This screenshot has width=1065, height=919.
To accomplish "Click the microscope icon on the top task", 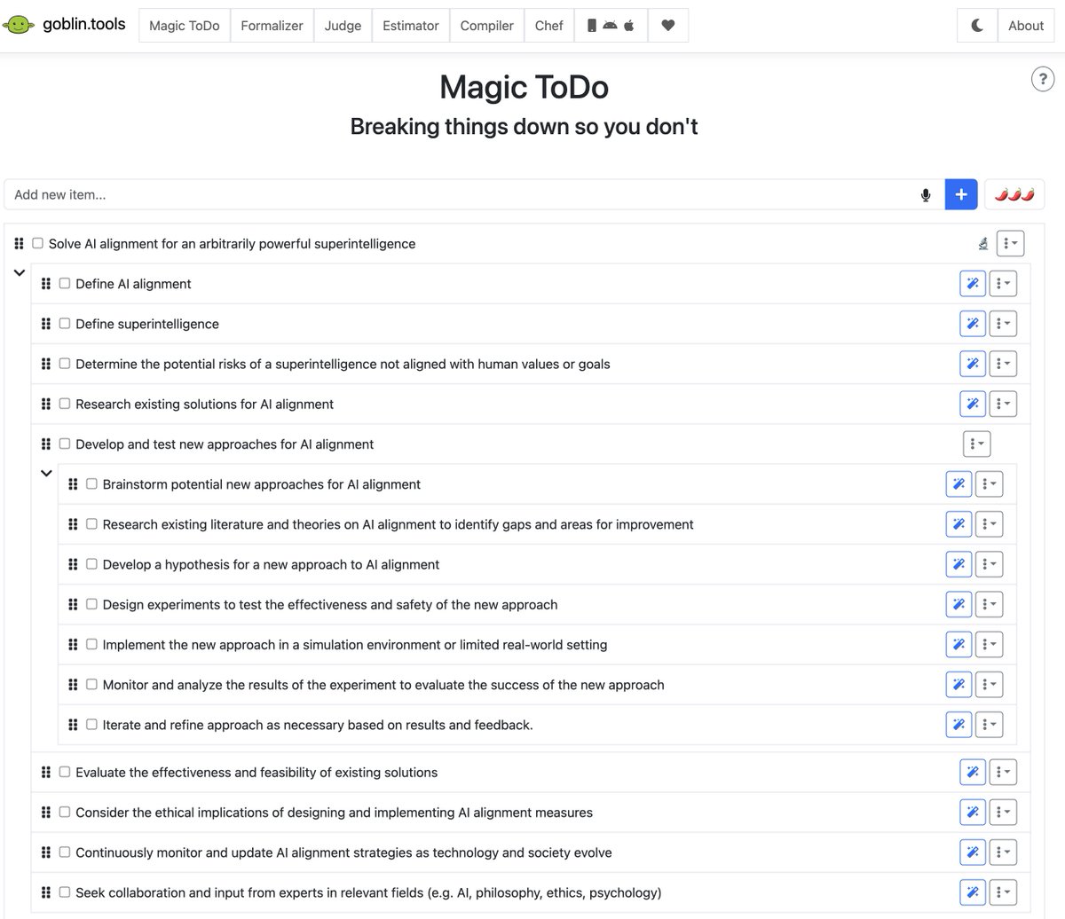I will [982, 244].
